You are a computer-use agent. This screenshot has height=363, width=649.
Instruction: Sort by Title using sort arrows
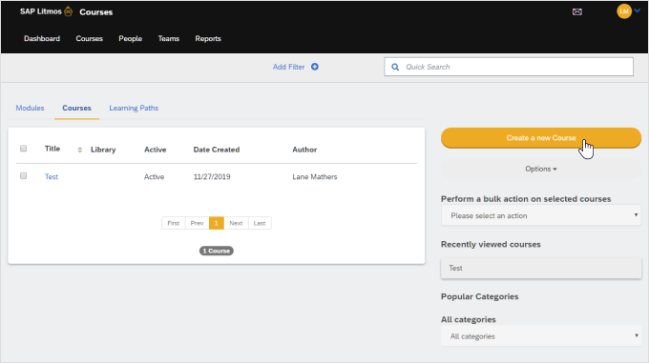click(80, 150)
